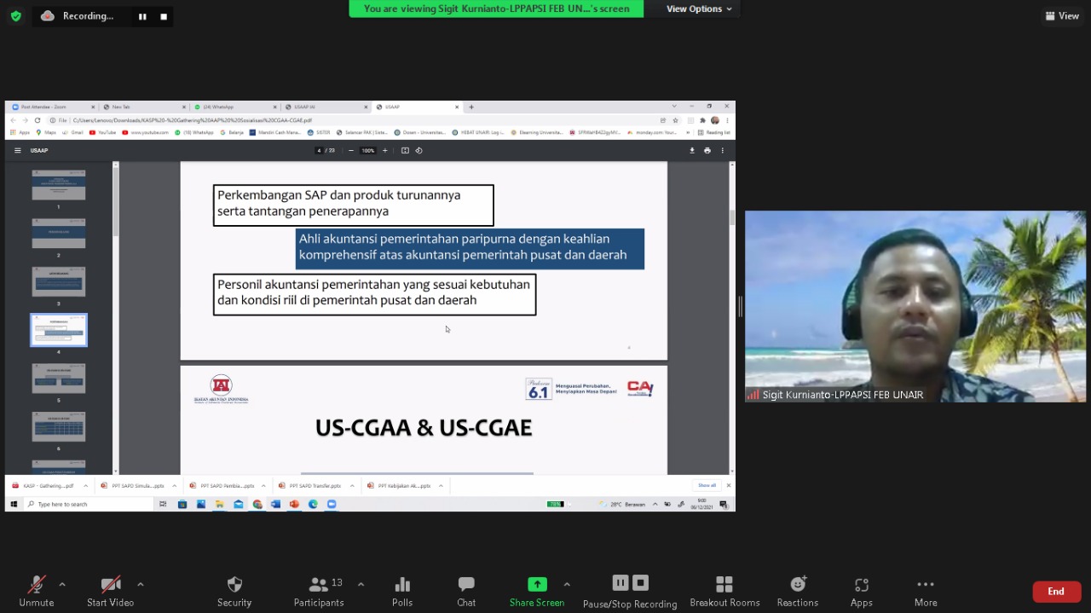Bookmark this page with the star icon
This screenshot has height=613, width=1091.
point(675,120)
